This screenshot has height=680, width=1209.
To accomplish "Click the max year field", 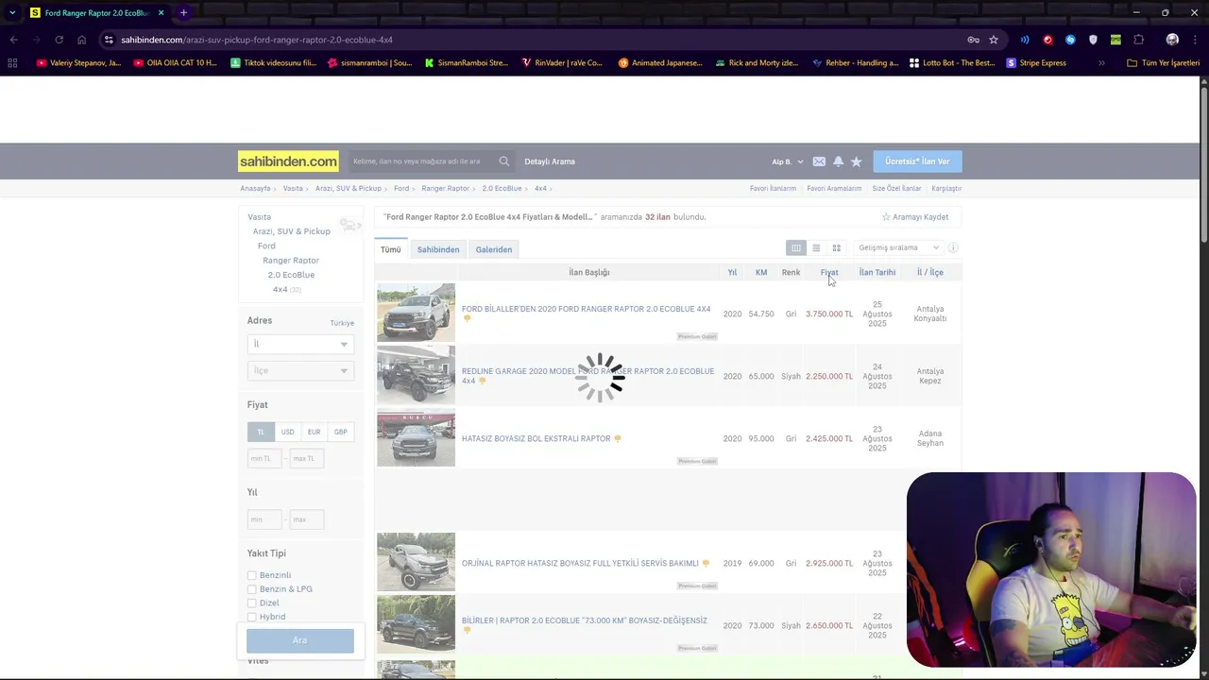I will pyautogui.click(x=306, y=519).
